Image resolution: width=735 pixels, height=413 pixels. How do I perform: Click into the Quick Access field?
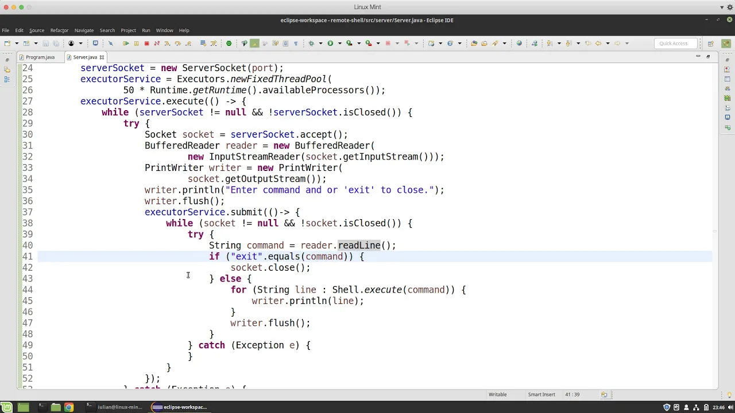pyautogui.click(x=675, y=43)
